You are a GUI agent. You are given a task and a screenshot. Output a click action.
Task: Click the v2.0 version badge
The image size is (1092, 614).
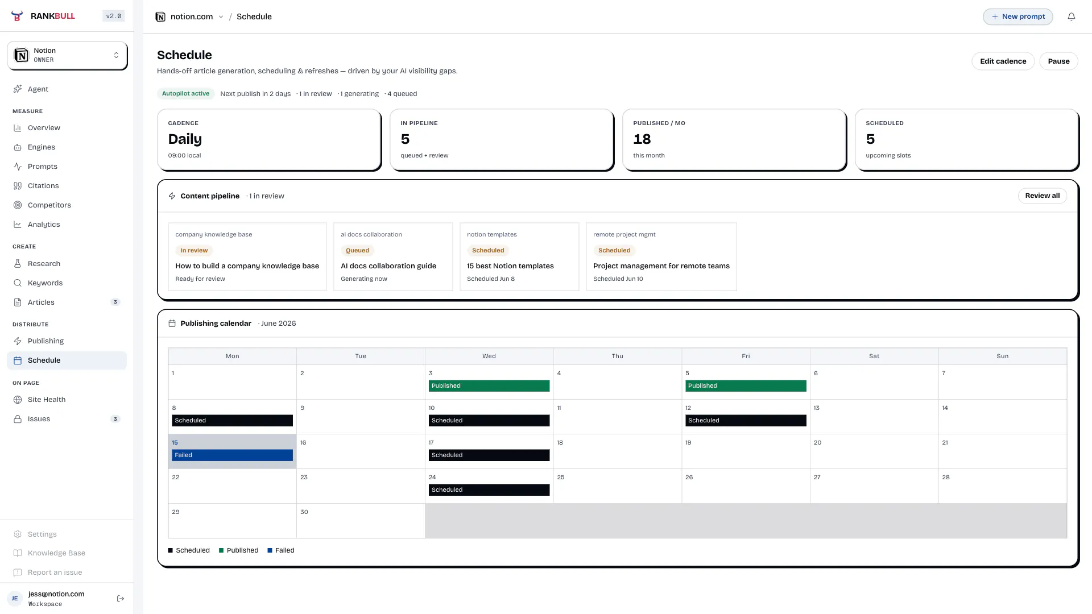pyautogui.click(x=114, y=16)
